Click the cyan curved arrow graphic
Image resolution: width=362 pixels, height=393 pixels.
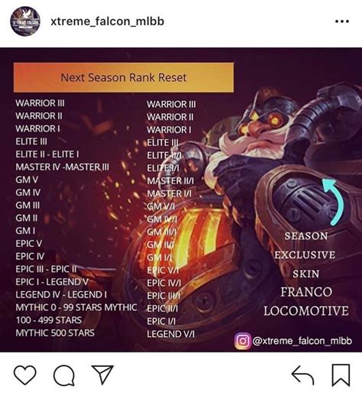pyautogui.click(x=333, y=202)
